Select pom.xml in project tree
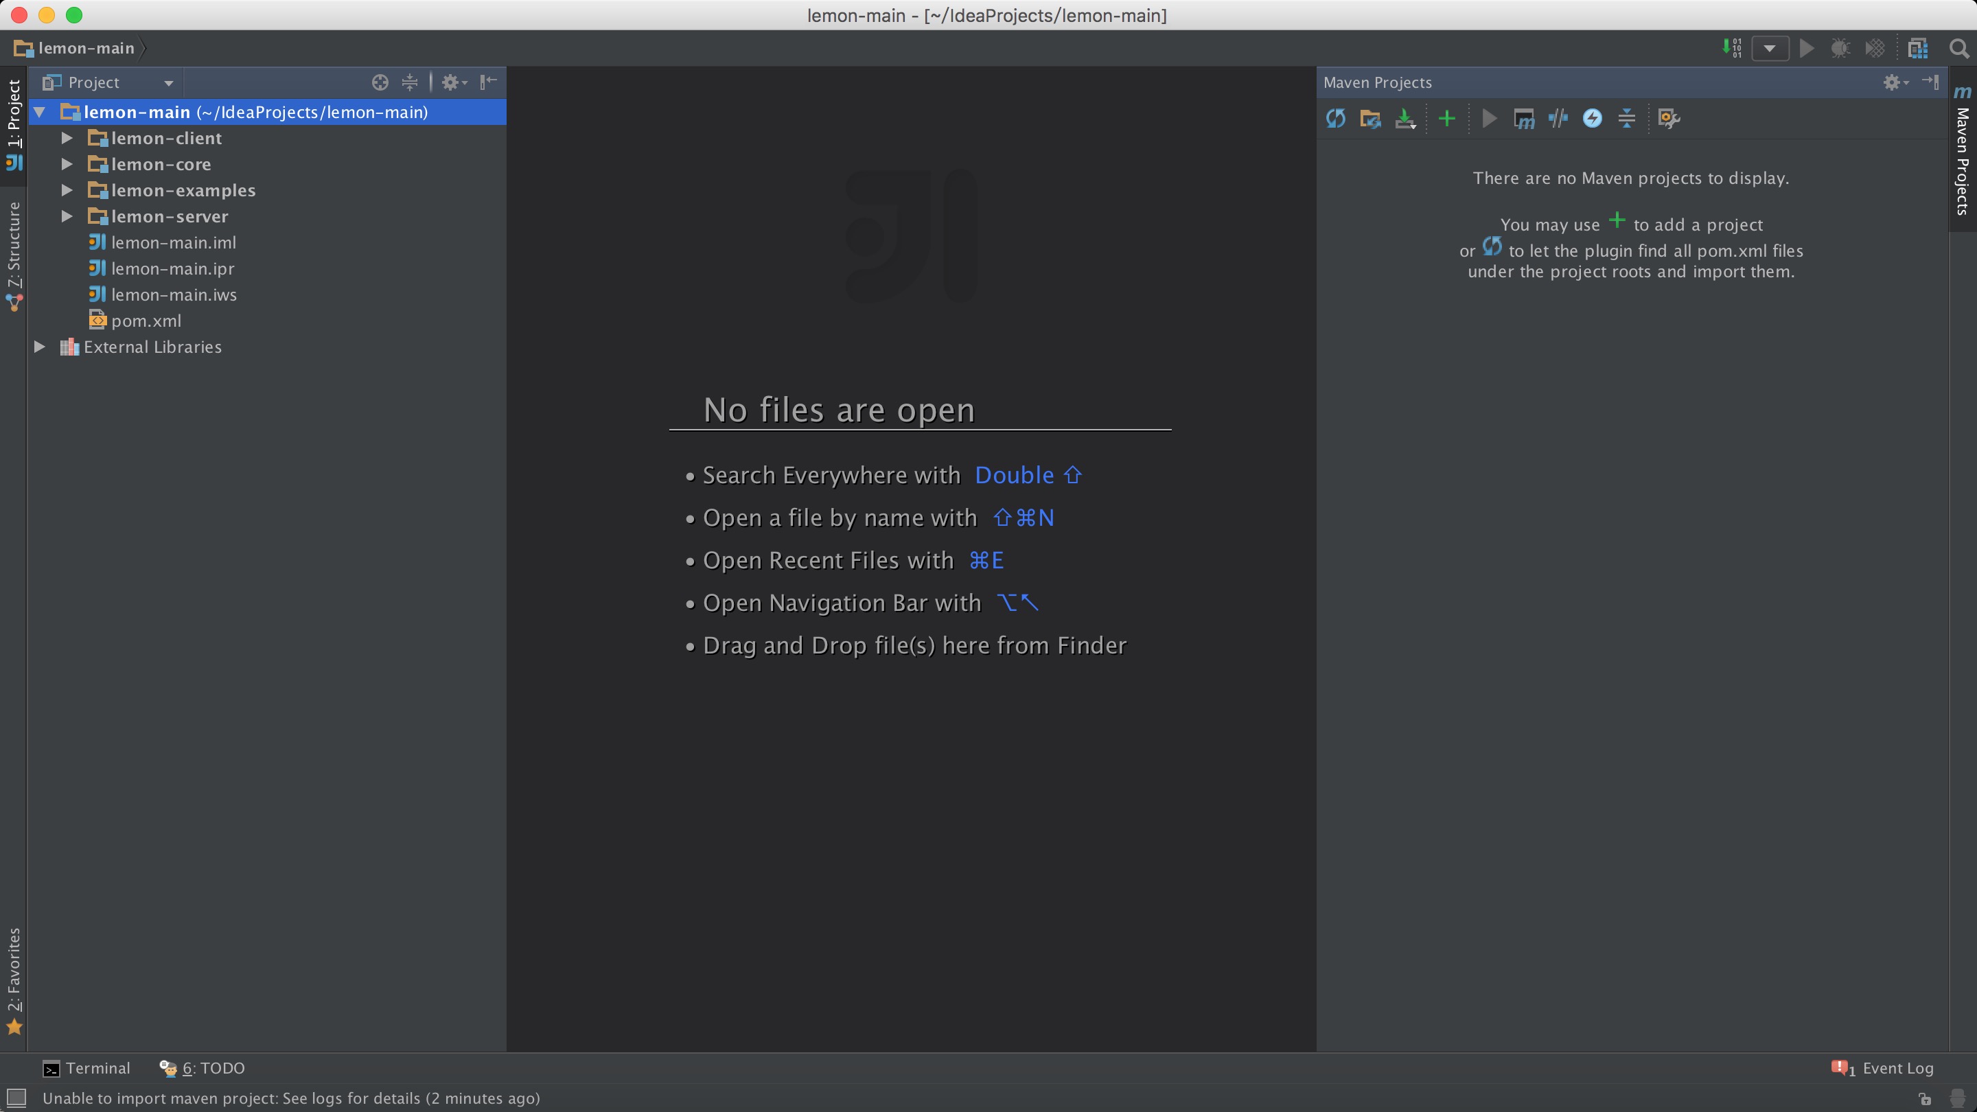Image resolution: width=1977 pixels, height=1112 pixels. (x=146, y=321)
